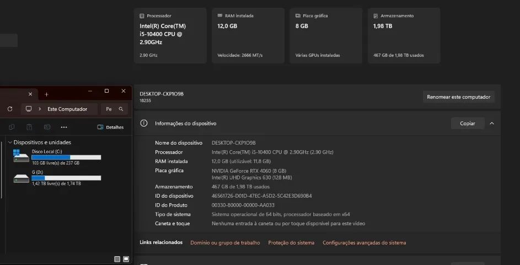Click Renomear este computador button
Viewport: 520px width, 265px height.
[459, 97]
